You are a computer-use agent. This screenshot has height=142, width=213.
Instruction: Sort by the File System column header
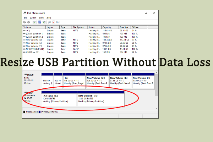pyautogui.click(x=80, y=27)
